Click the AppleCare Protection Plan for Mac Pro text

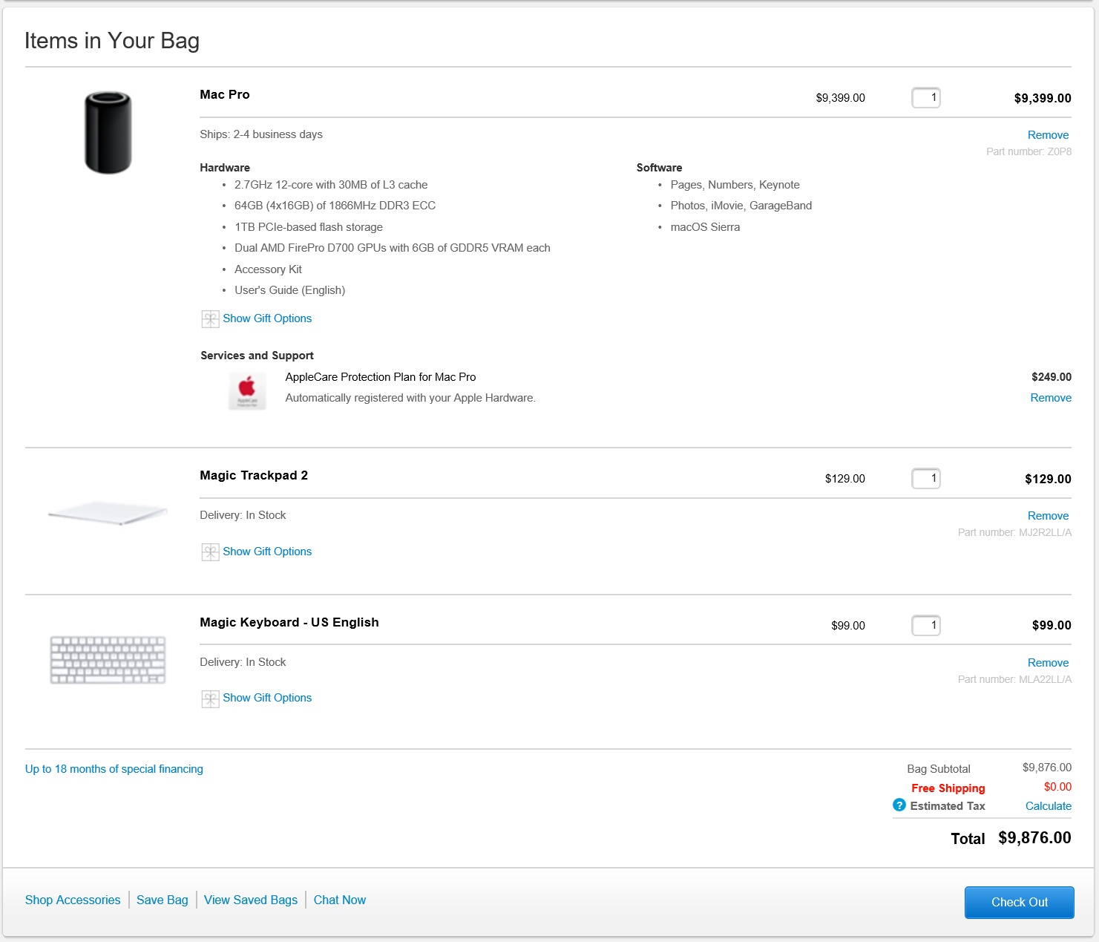pyautogui.click(x=381, y=377)
